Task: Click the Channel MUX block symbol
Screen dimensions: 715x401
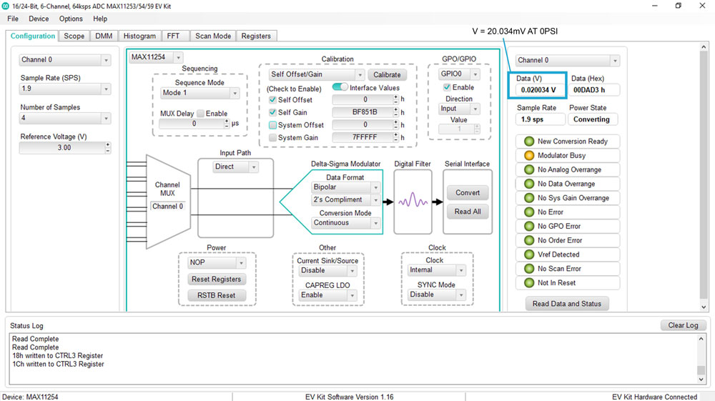Action: [x=168, y=193]
